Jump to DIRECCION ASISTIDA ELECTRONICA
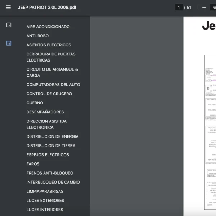Viewport: 216px width, 216px height. click(46, 124)
